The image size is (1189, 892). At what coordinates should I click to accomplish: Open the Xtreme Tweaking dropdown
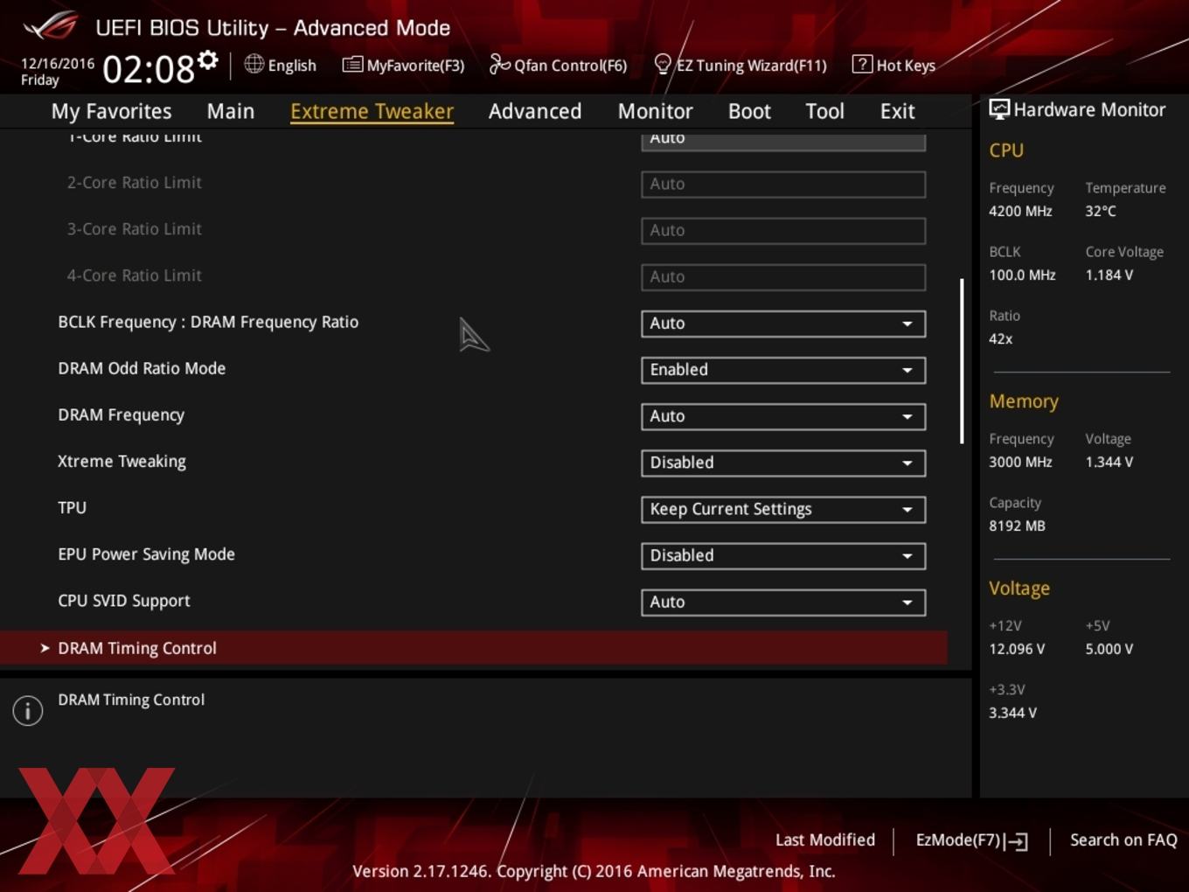[x=783, y=463]
